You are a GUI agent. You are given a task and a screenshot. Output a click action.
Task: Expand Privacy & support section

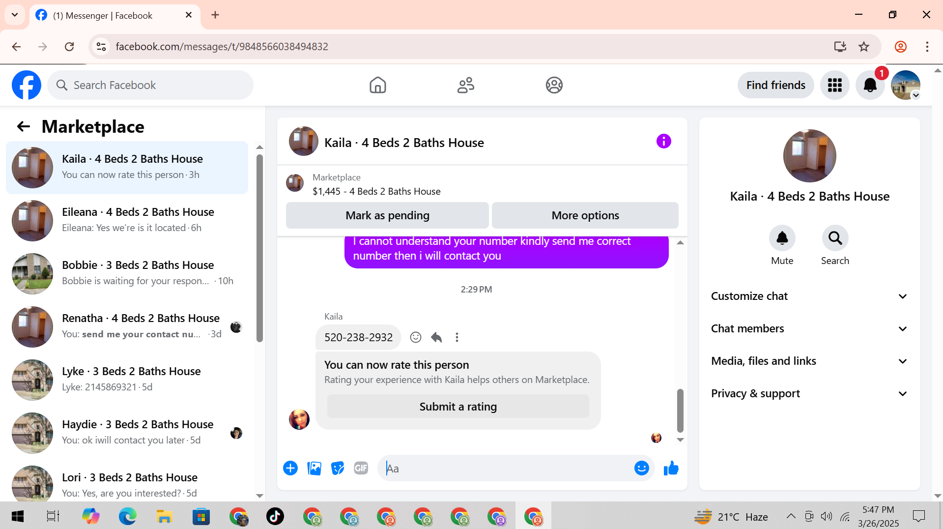pos(809,393)
